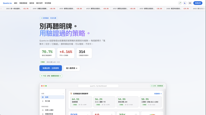Collapse dashboard sidebar with chevron
Image resolution: width=206 pixels, height=115 pixels.
point(63,94)
